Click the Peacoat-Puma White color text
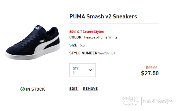 101,37
